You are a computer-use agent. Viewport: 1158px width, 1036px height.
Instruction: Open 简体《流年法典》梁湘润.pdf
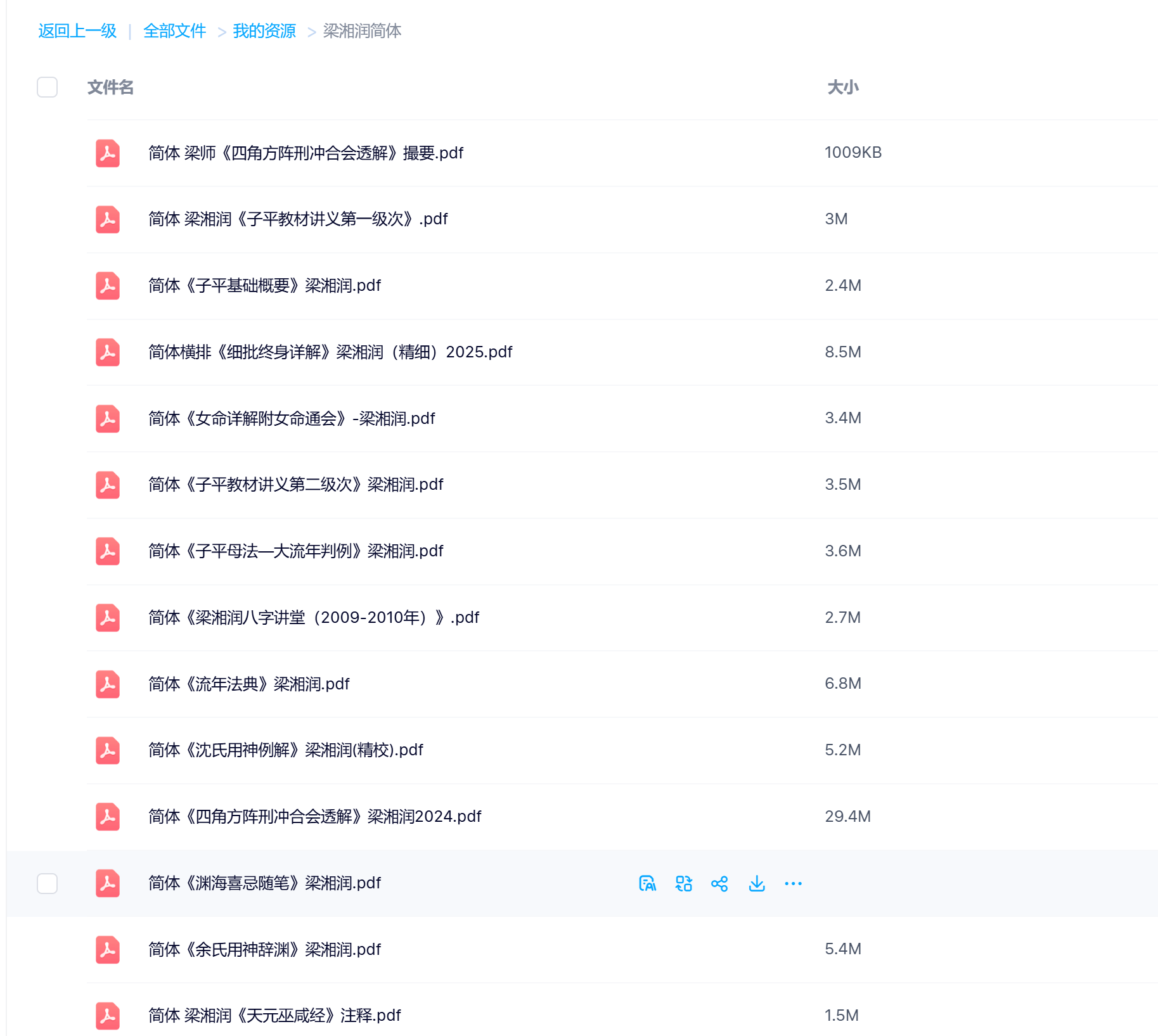point(248,684)
